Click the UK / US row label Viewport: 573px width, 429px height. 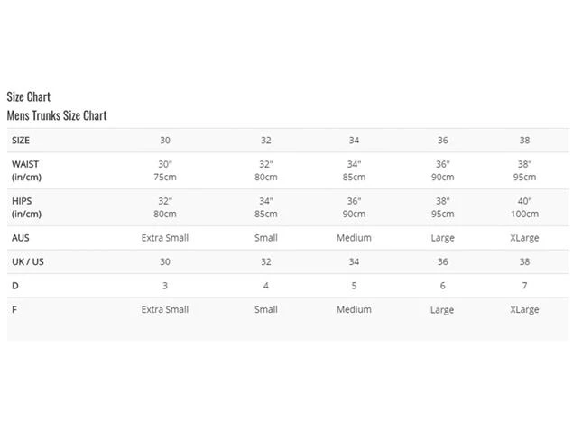28,261
